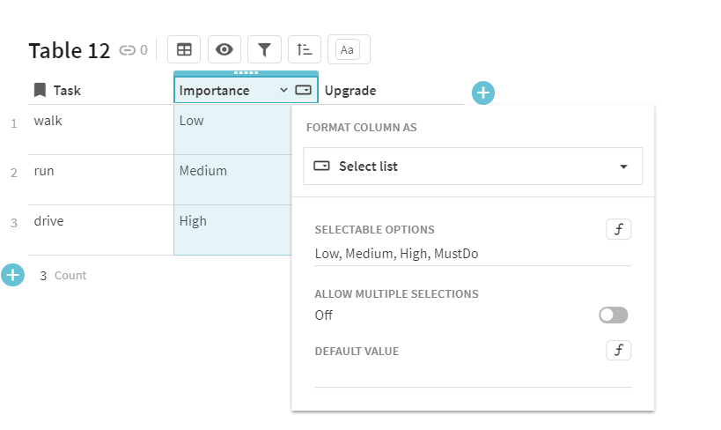Image resolution: width=721 pixels, height=430 pixels.
Task: Click the link icon next to Table 12
Action: pos(128,50)
